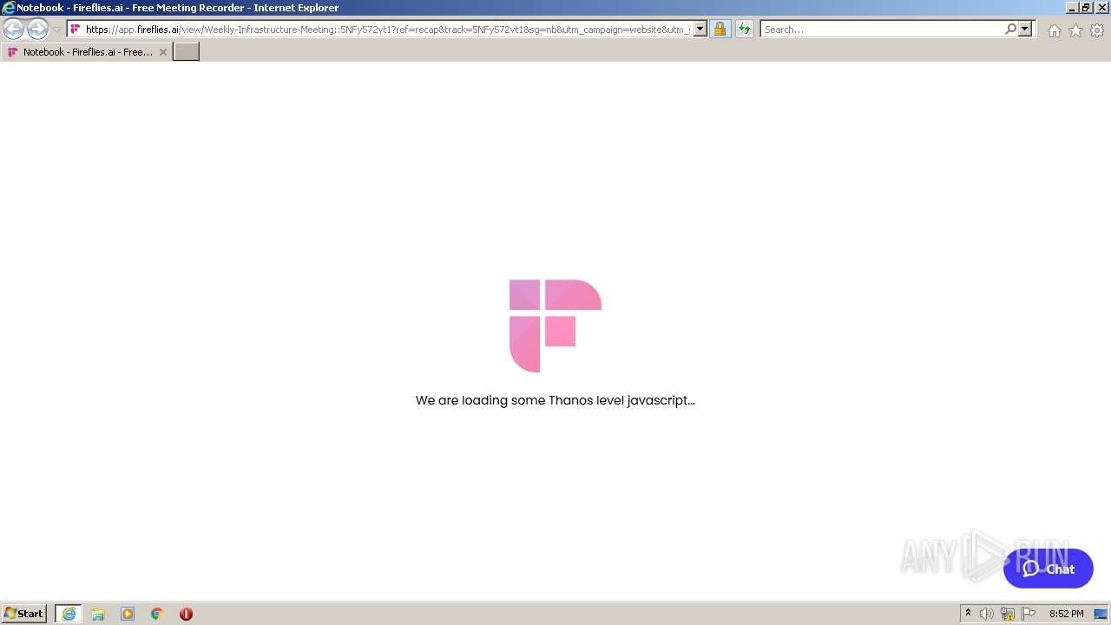
Task: Open the Windows Start menu
Action: [x=24, y=614]
